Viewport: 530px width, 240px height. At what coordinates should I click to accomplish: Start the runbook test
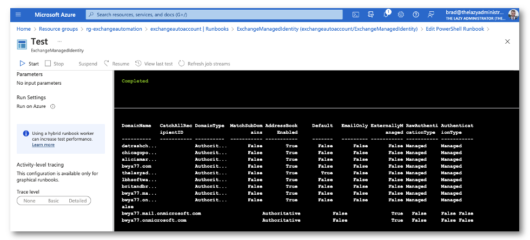point(29,64)
